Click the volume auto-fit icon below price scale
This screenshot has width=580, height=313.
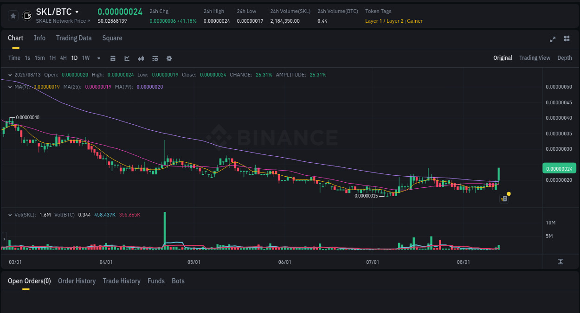tap(561, 262)
